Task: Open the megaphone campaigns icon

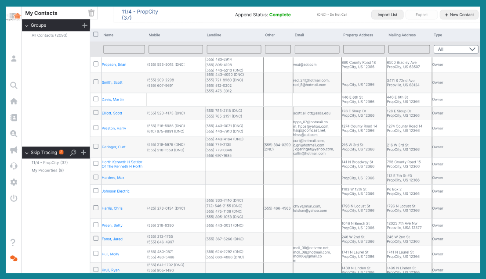Action: [x=14, y=150]
